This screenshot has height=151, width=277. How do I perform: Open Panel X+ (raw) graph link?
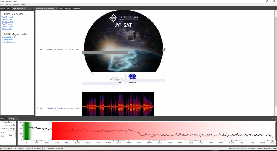(x=7, y=17)
